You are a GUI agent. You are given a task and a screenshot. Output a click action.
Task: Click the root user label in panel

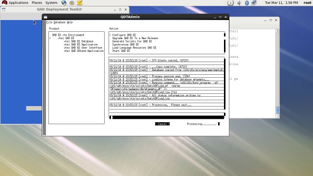307,2
